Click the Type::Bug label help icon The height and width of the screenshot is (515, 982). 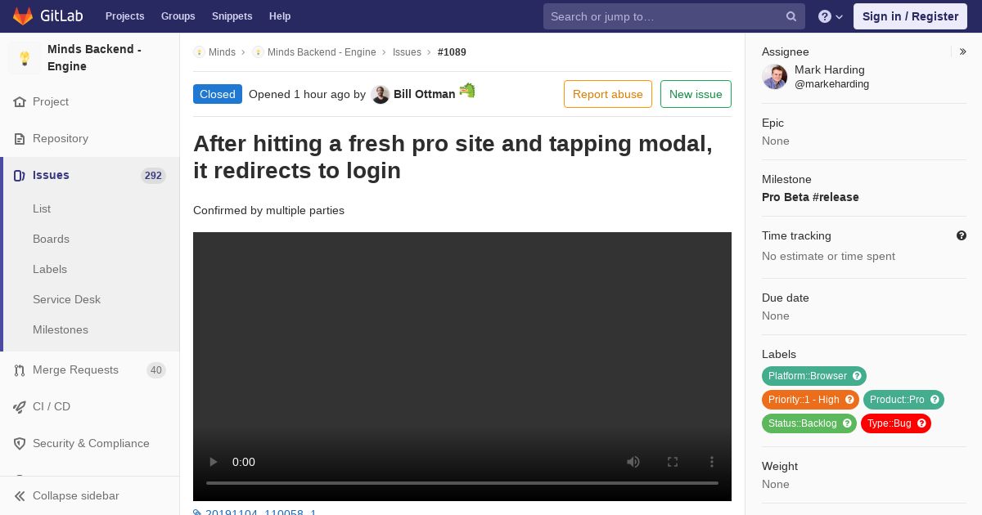point(921,423)
